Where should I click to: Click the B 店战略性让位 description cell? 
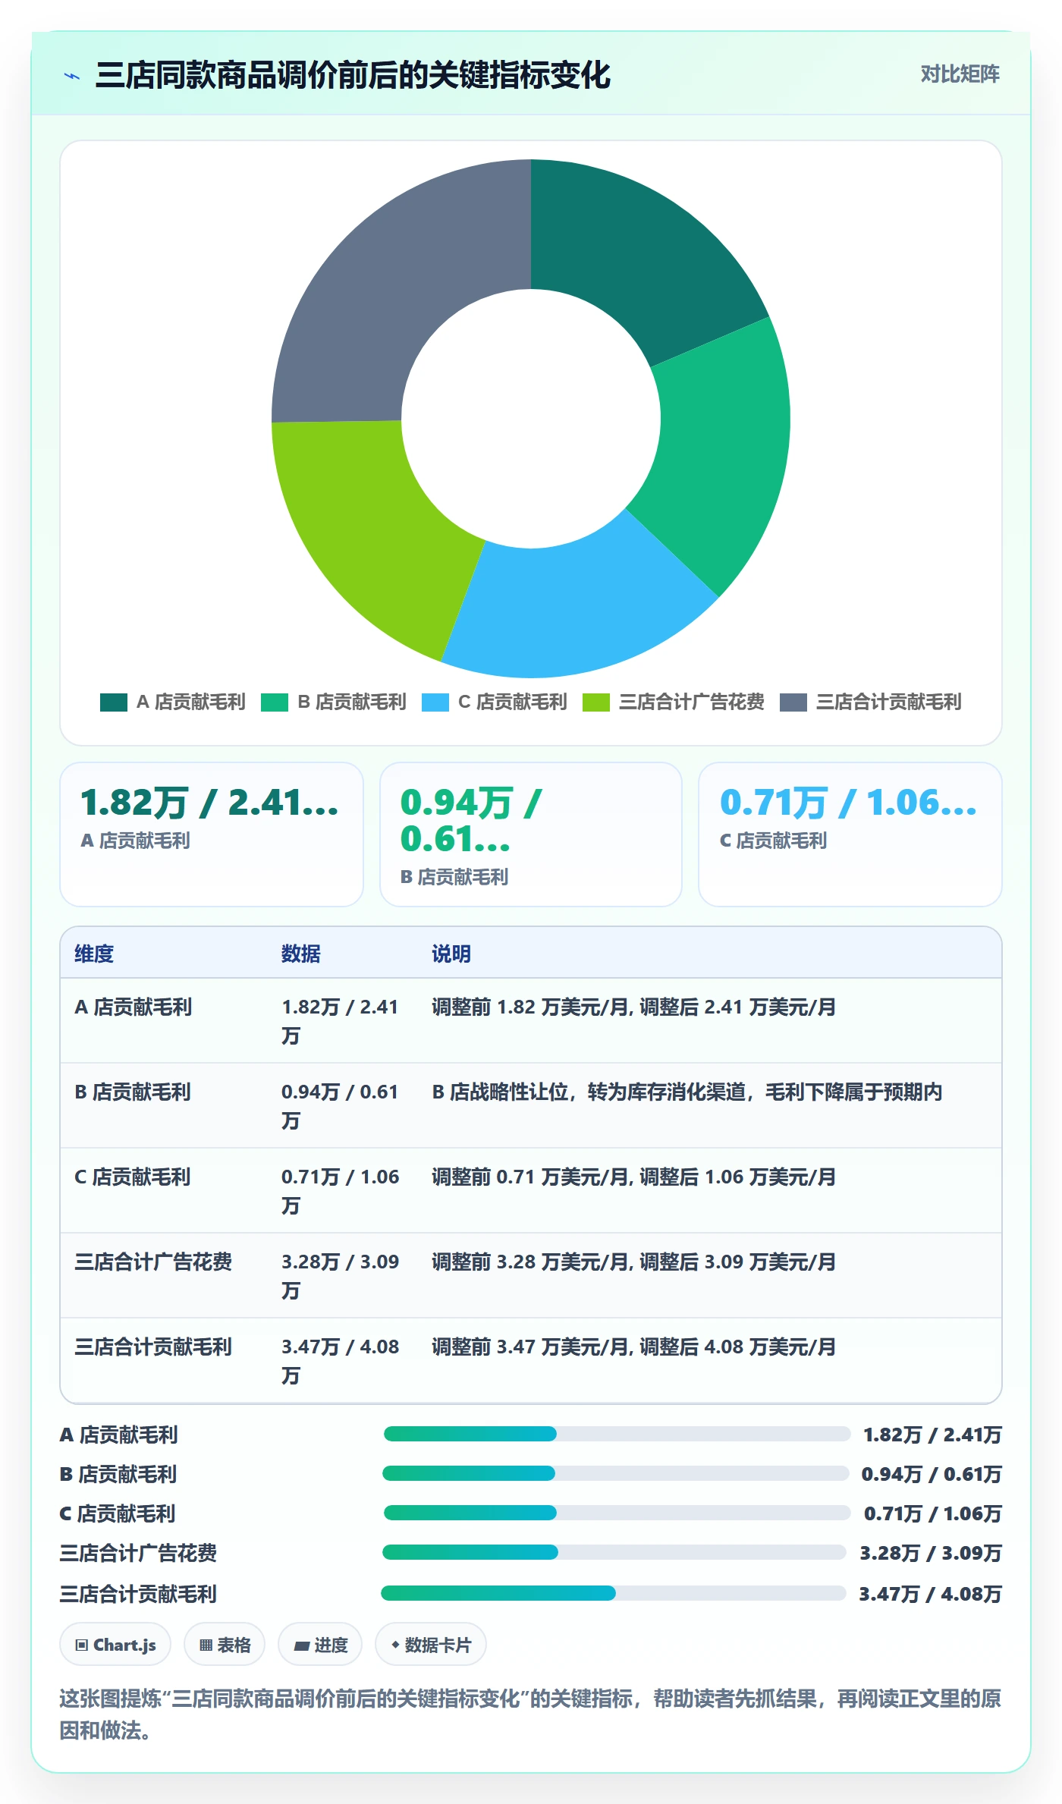pos(687,1092)
